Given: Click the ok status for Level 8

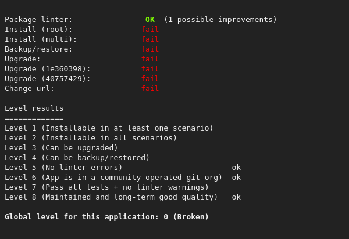Looking at the screenshot, I should click(x=236, y=197).
